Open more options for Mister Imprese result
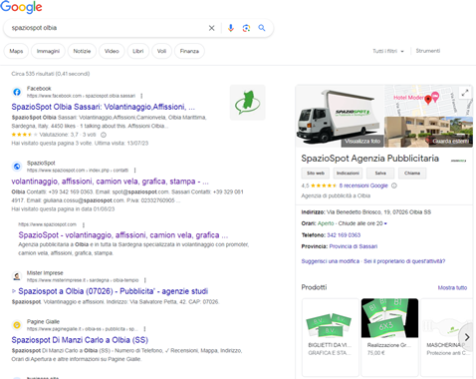Viewport: 476px width, 379px height. 145,280
